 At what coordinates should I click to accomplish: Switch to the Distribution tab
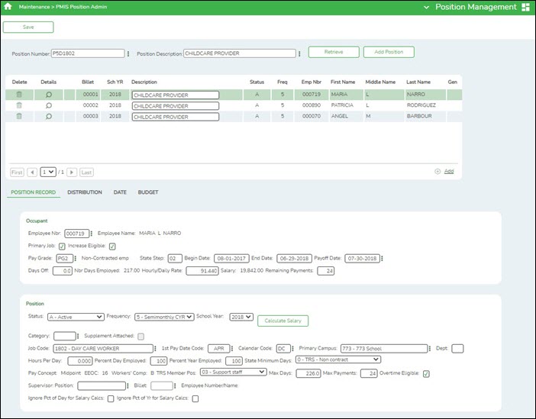pyautogui.click(x=84, y=192)
